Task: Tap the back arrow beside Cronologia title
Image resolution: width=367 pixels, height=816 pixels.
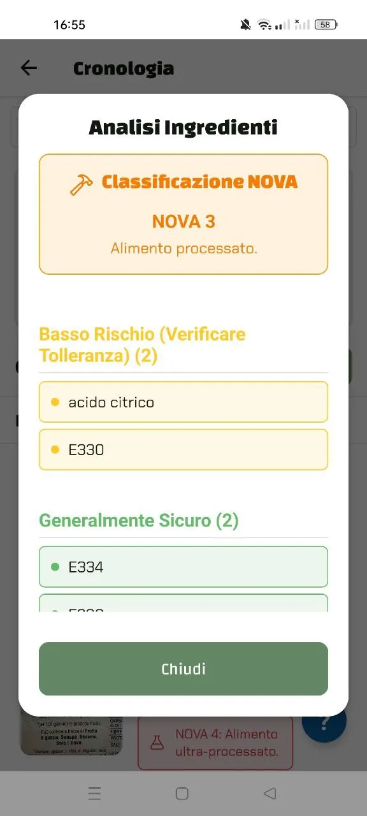Action: coord(29,68)
